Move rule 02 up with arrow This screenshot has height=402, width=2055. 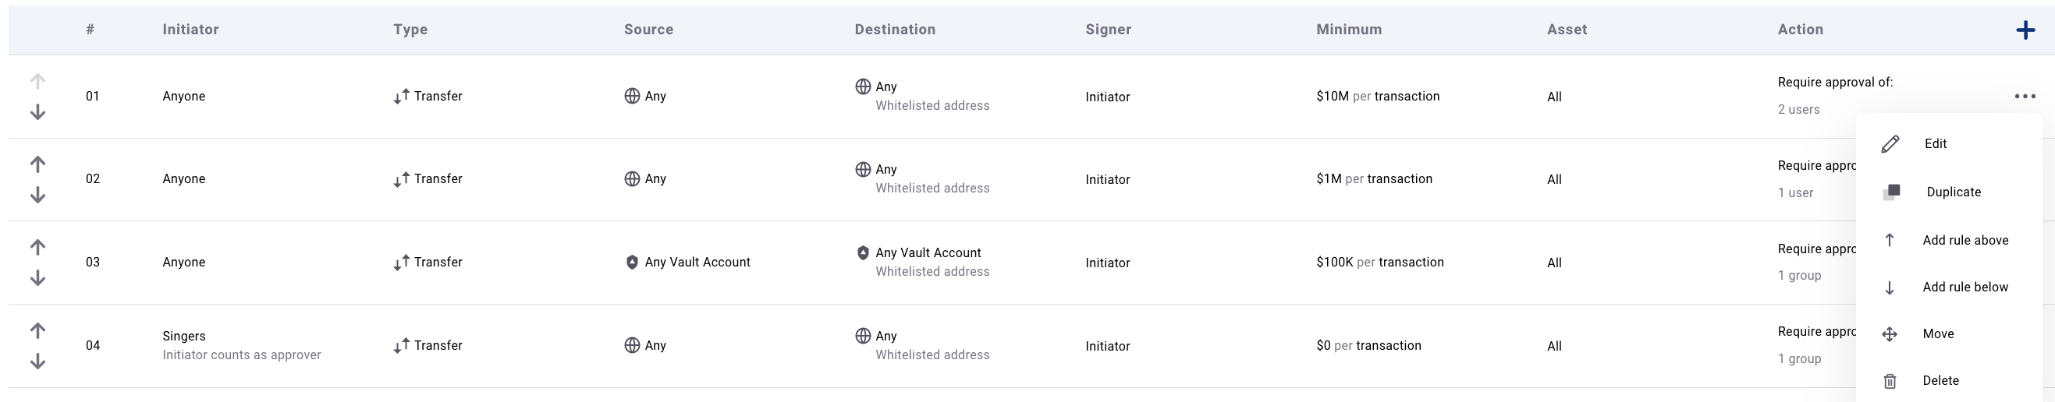click(37, 164)
